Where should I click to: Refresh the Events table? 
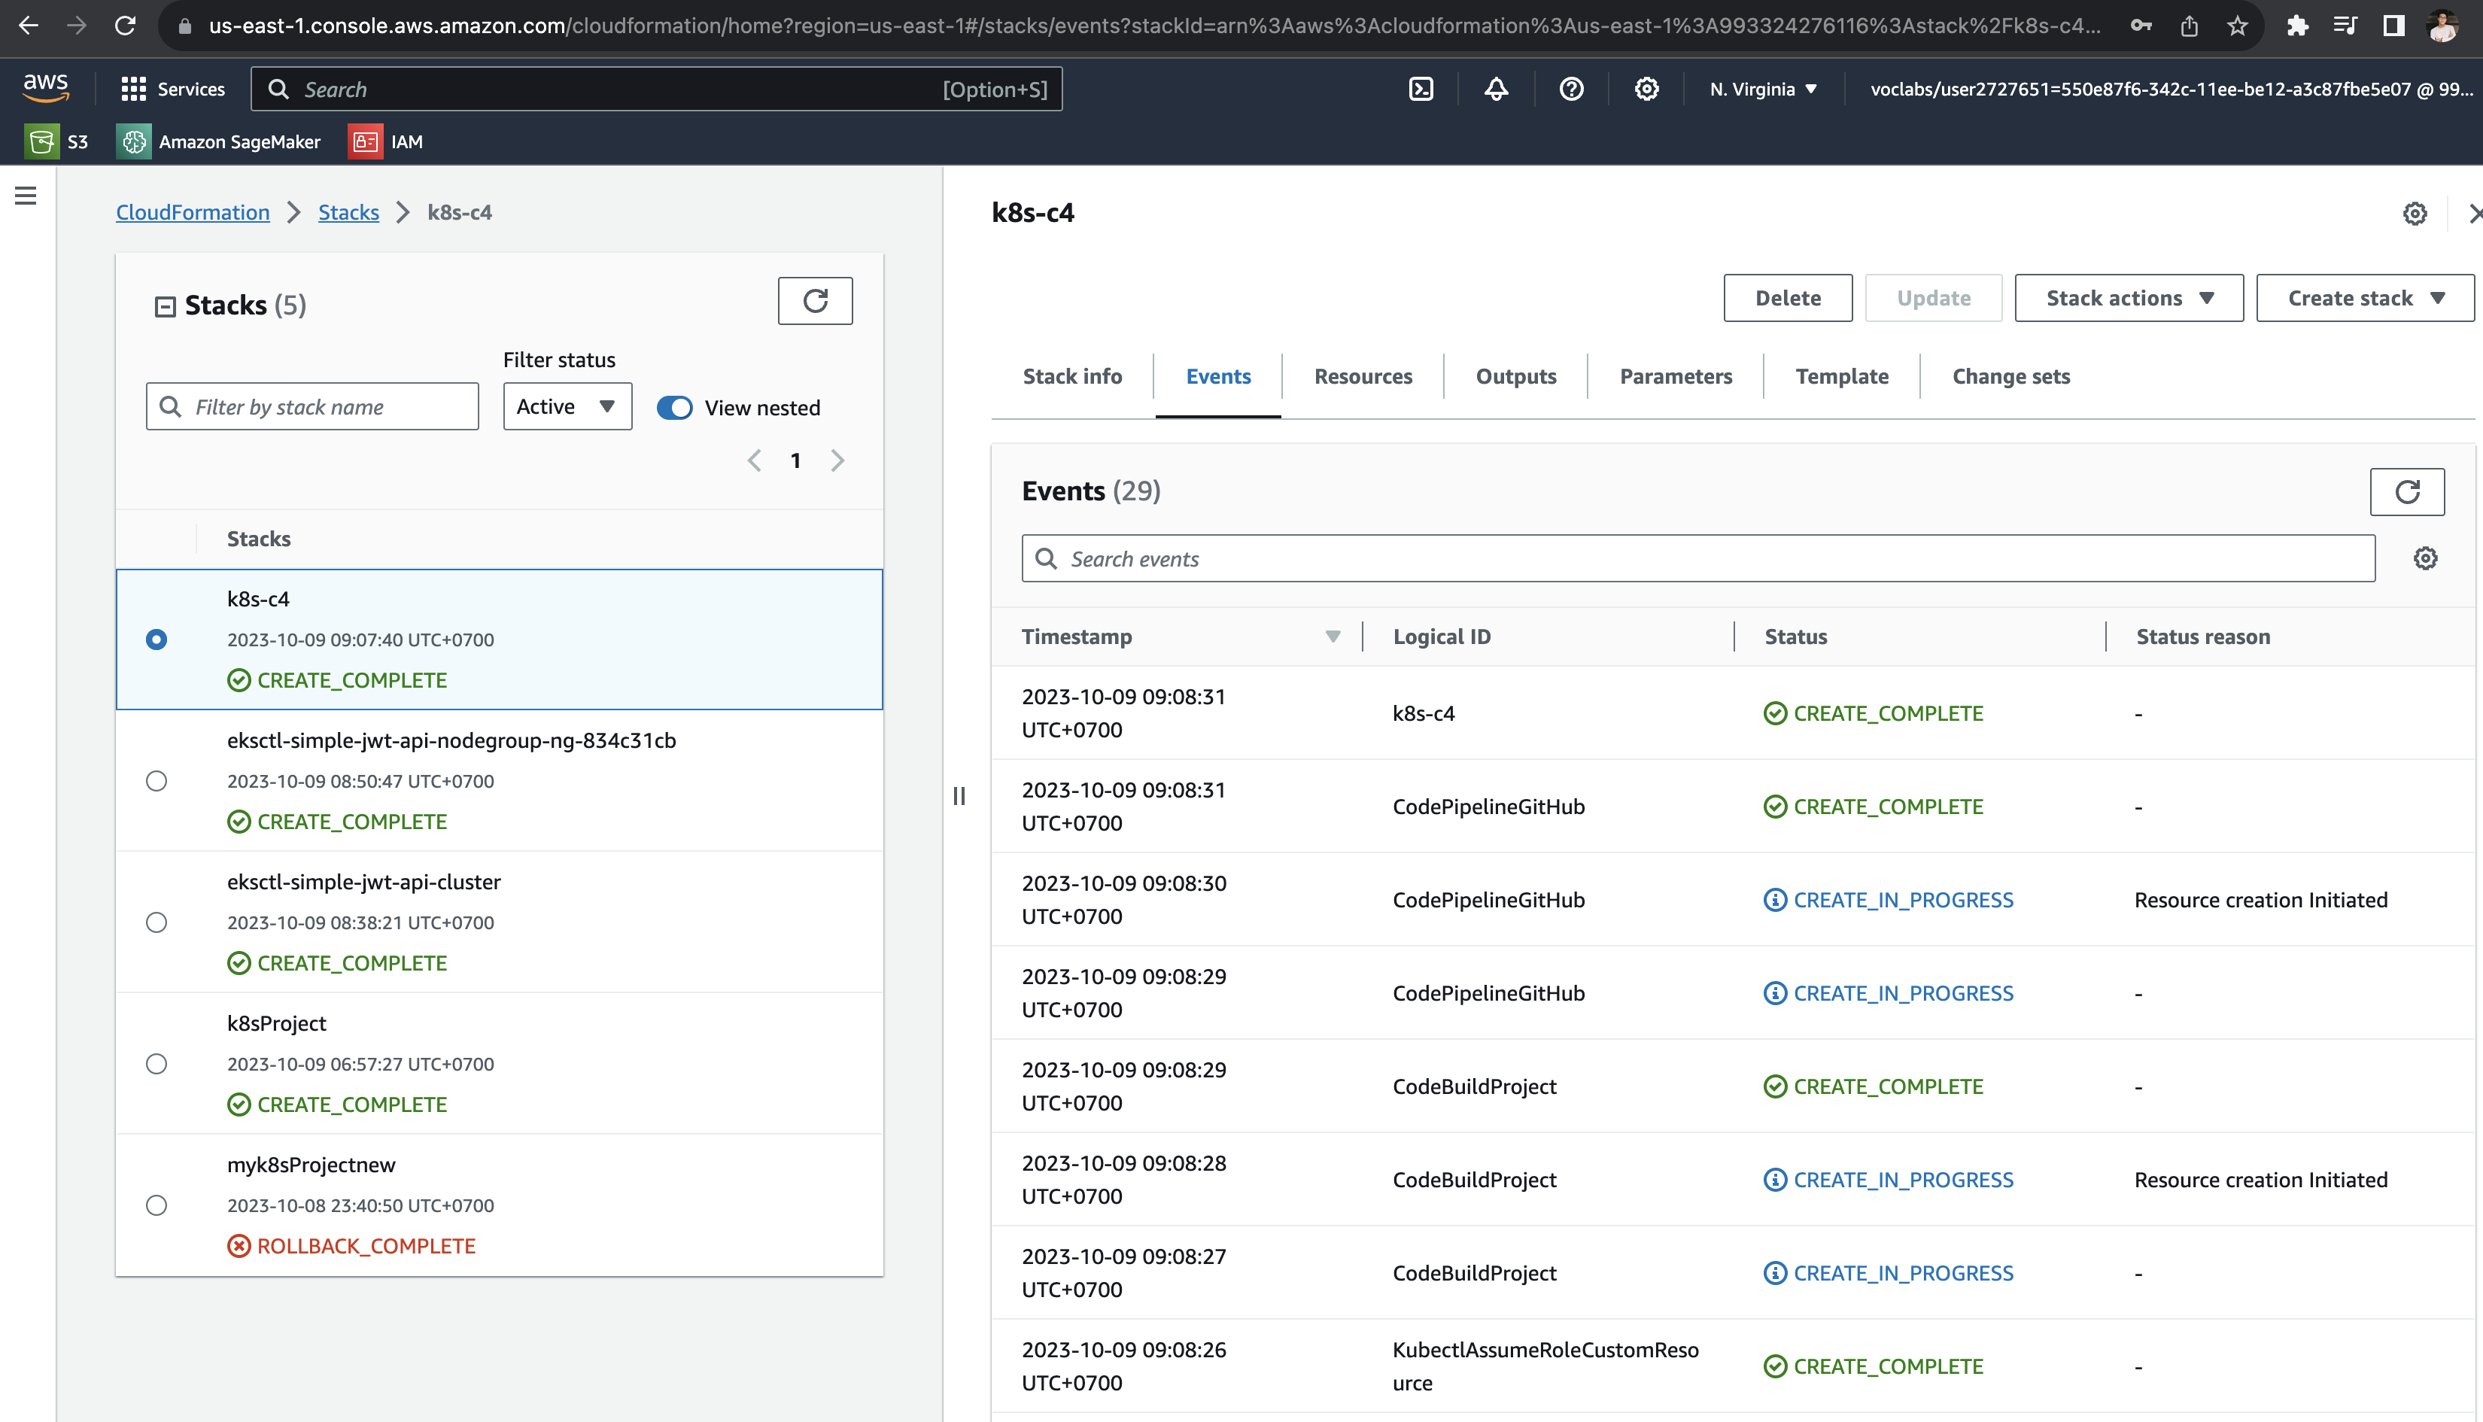[x=2407, y=491]
